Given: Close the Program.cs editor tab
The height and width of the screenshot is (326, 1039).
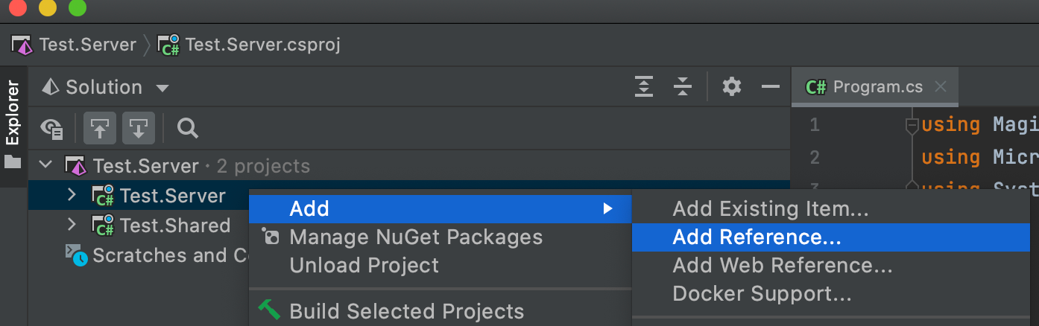Looking at the screenshot, I should pyautogui.click(x=941, y=87).
